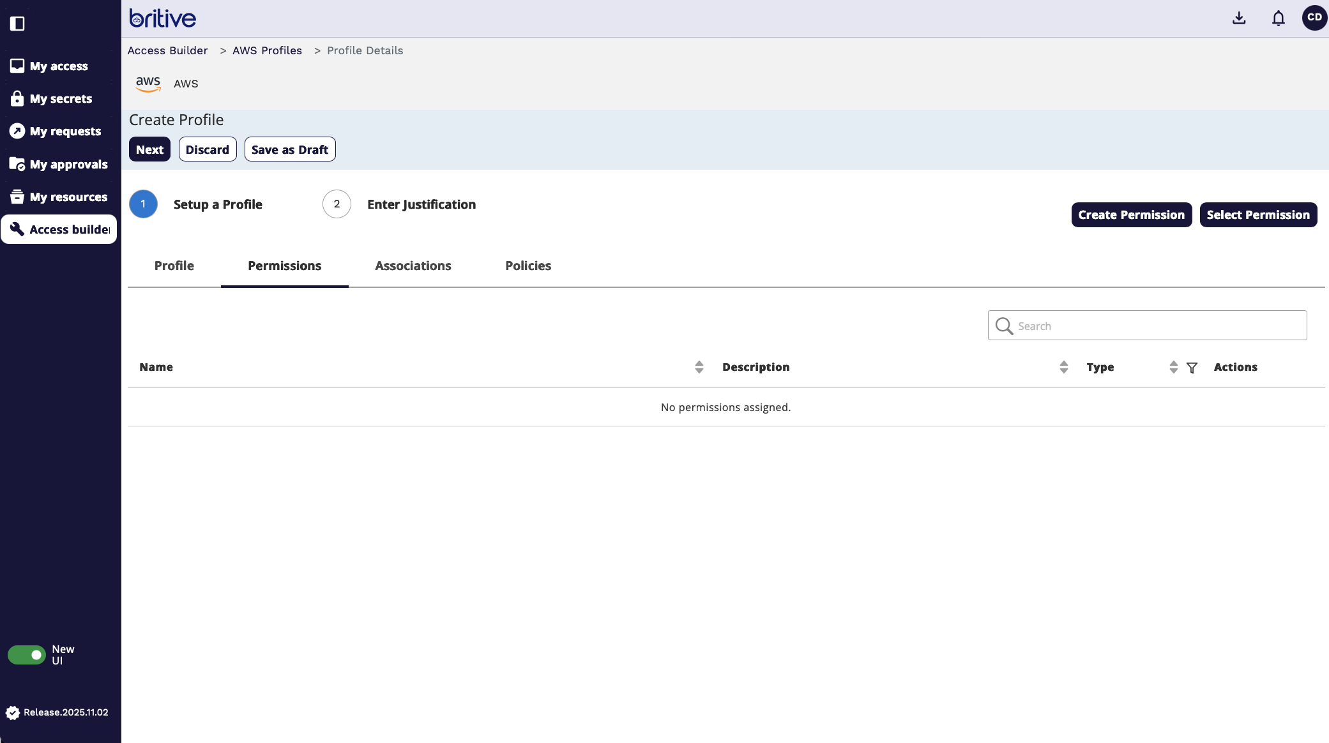The height and width of the screenshot is (743, 1329).
Task: Click the Type column filter icon
Action: tap(1192, 368)
